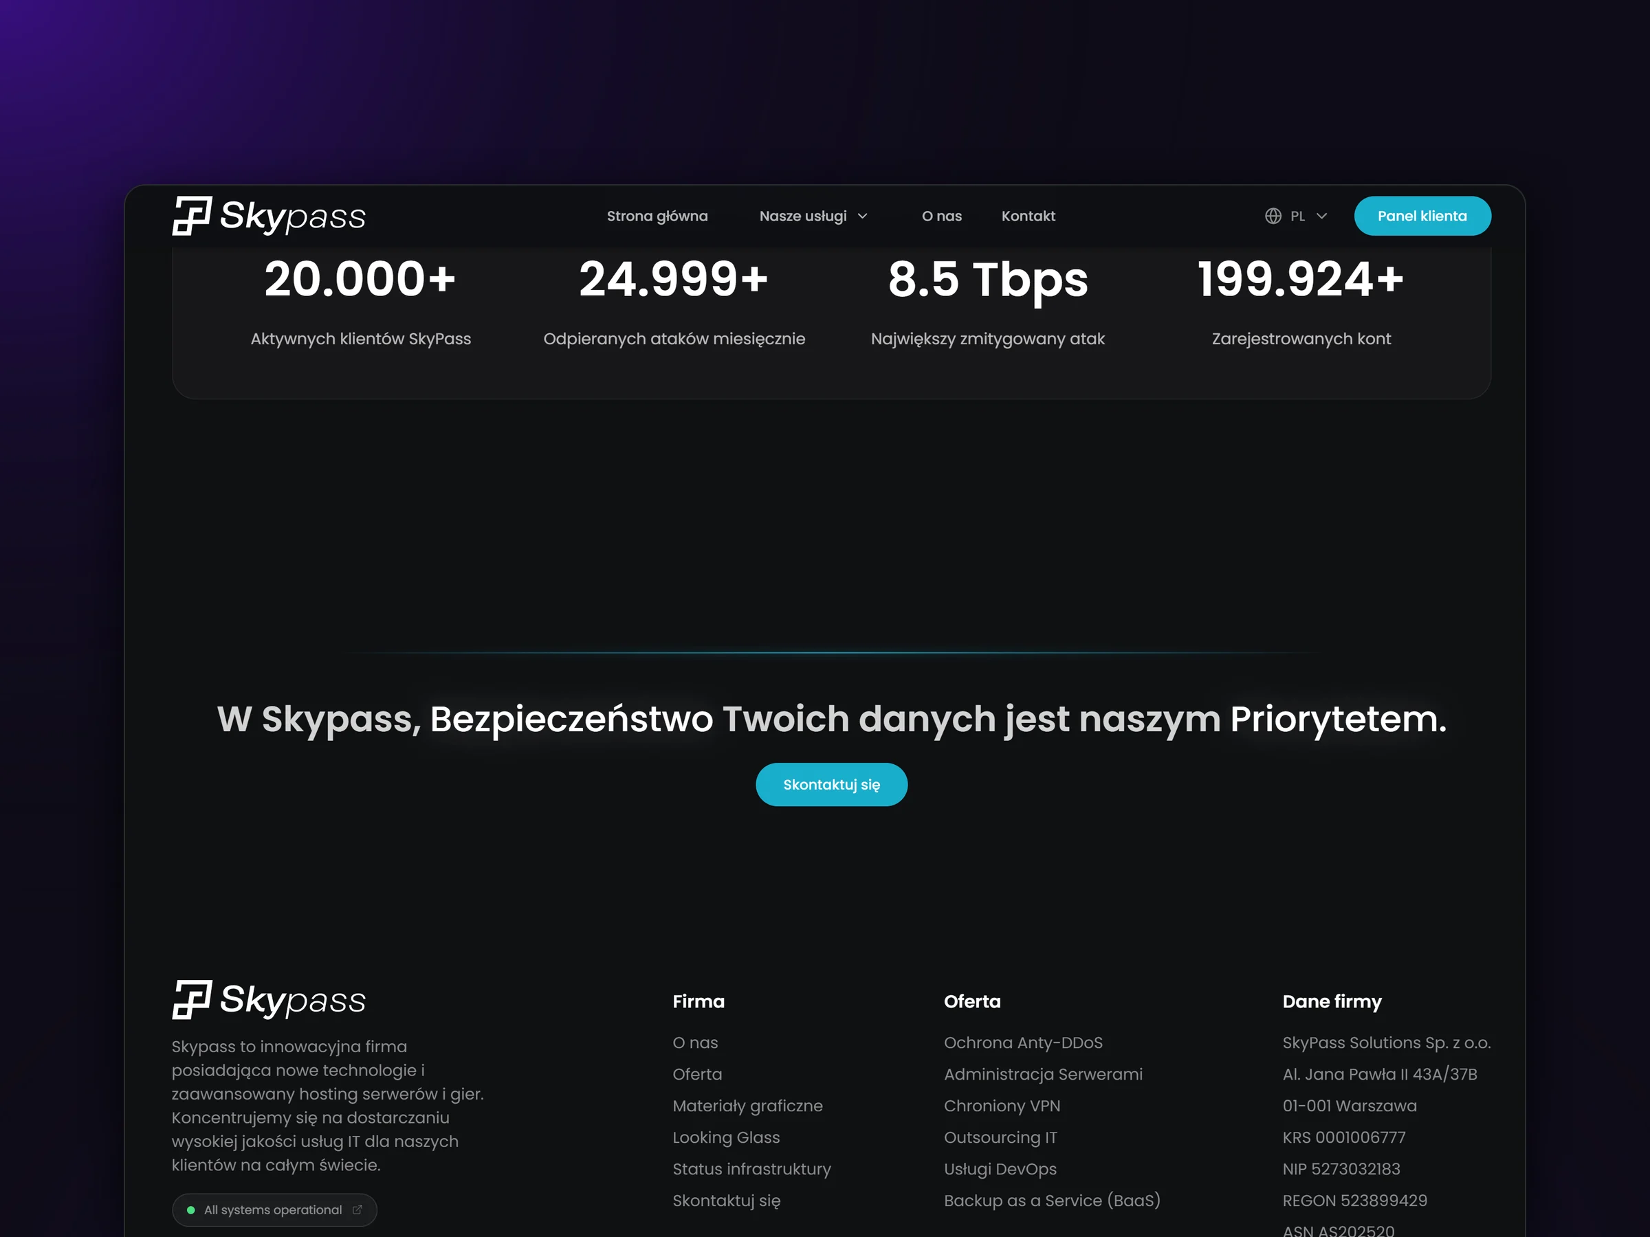This screenshot has width=1650, height=1237.
Task: Open the All systems operational status badge
Action: pyautogui.click(x=274, y=1210)
